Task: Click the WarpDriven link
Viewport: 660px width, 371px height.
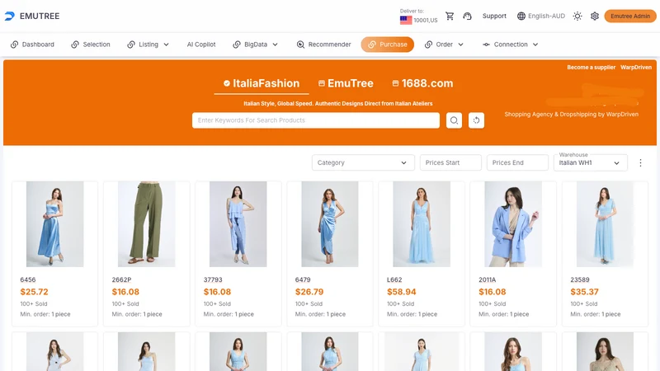Action: 635,68
